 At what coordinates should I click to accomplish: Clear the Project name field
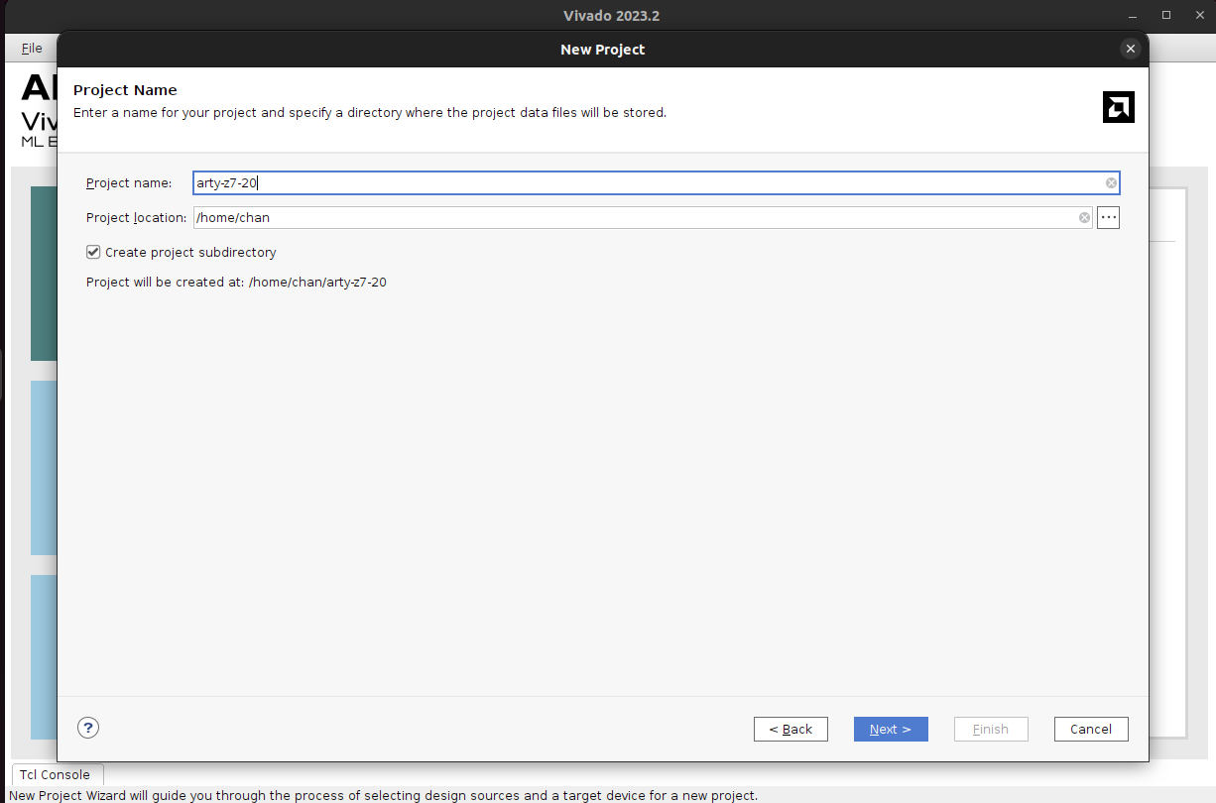[x=1111, y=183]
